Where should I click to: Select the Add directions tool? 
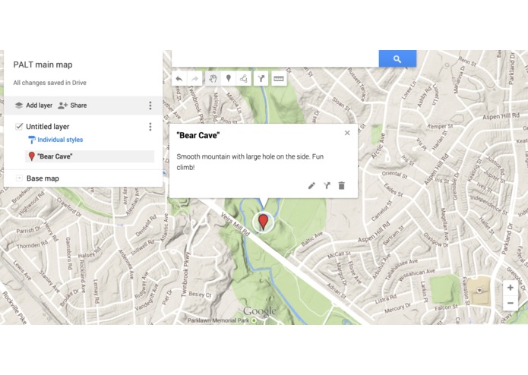(x=261, y=79)
